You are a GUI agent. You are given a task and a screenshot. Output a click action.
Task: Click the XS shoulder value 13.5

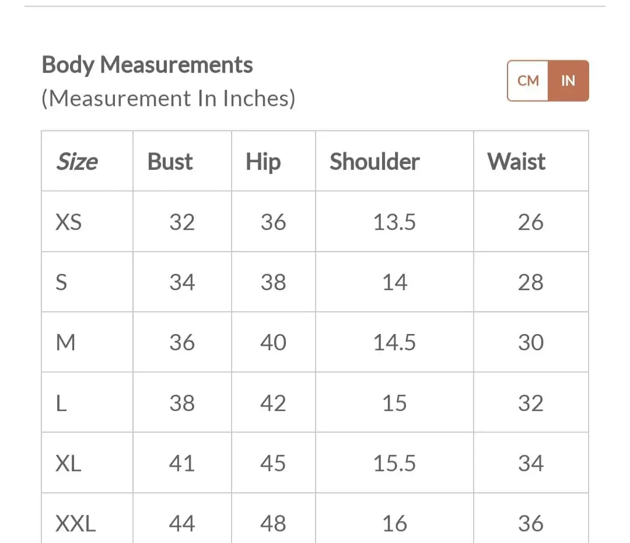pyautogui.click(x=394, y=222)
